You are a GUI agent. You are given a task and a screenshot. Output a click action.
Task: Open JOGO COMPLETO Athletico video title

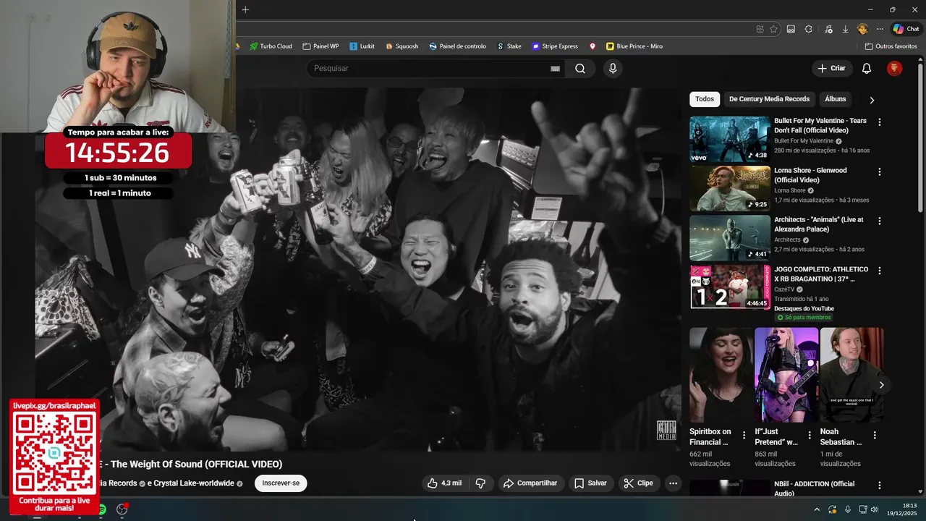(x=821, y=274)
